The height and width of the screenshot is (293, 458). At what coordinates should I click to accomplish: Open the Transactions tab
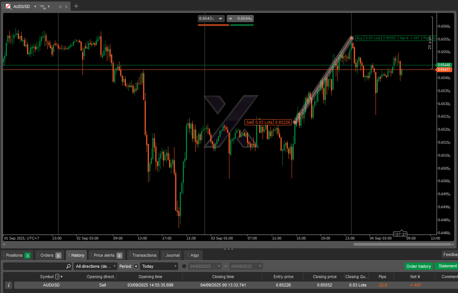click(x=144, y=255)
